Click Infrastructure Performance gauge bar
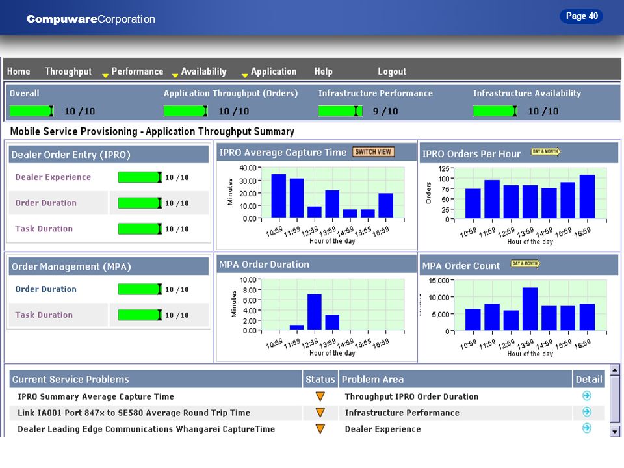This screenshot has height=468, width=624. [x=340, y=111]
